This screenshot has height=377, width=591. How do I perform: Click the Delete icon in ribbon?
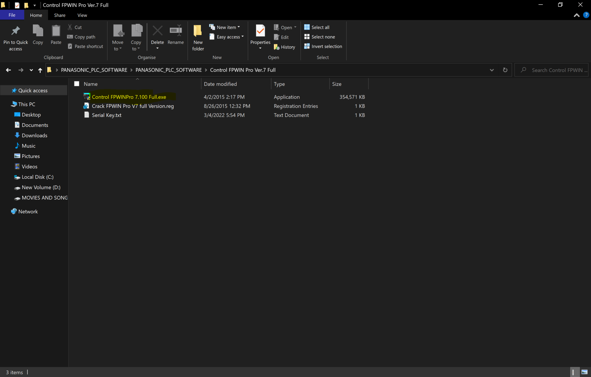point(157,31)
